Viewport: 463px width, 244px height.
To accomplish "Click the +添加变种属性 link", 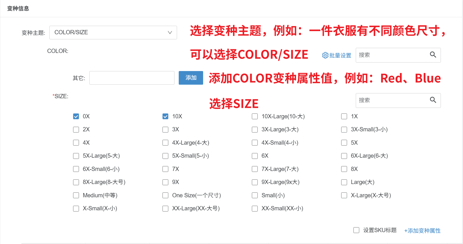I will point(422,231).
